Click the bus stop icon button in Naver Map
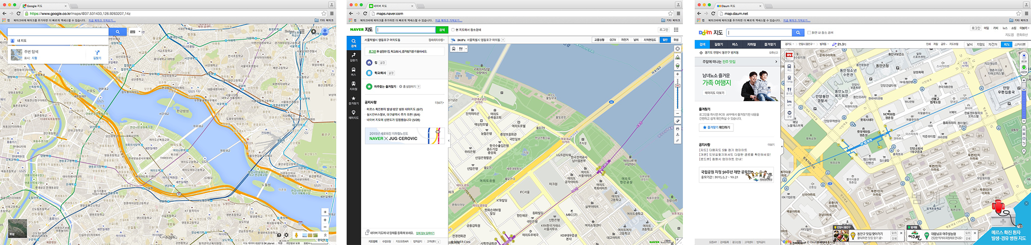The width and height of the screenshot is (1031, 245). click(x=454, y=49)
